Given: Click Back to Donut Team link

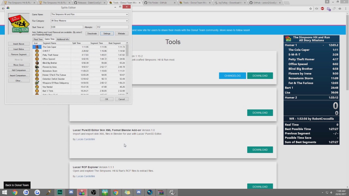Looking at the screenshot, I should point(17,185).
